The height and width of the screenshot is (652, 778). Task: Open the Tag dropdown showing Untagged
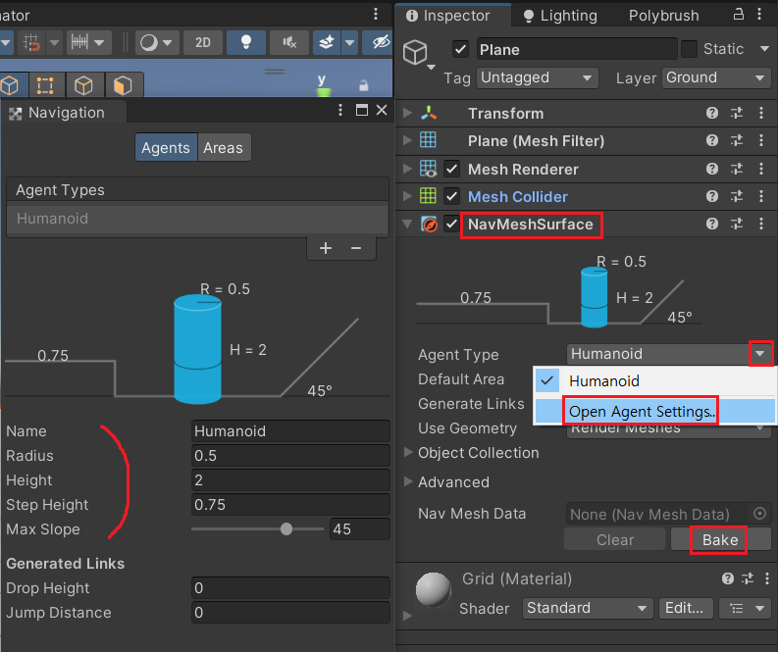pyautogui.click(x=538, y=77)
